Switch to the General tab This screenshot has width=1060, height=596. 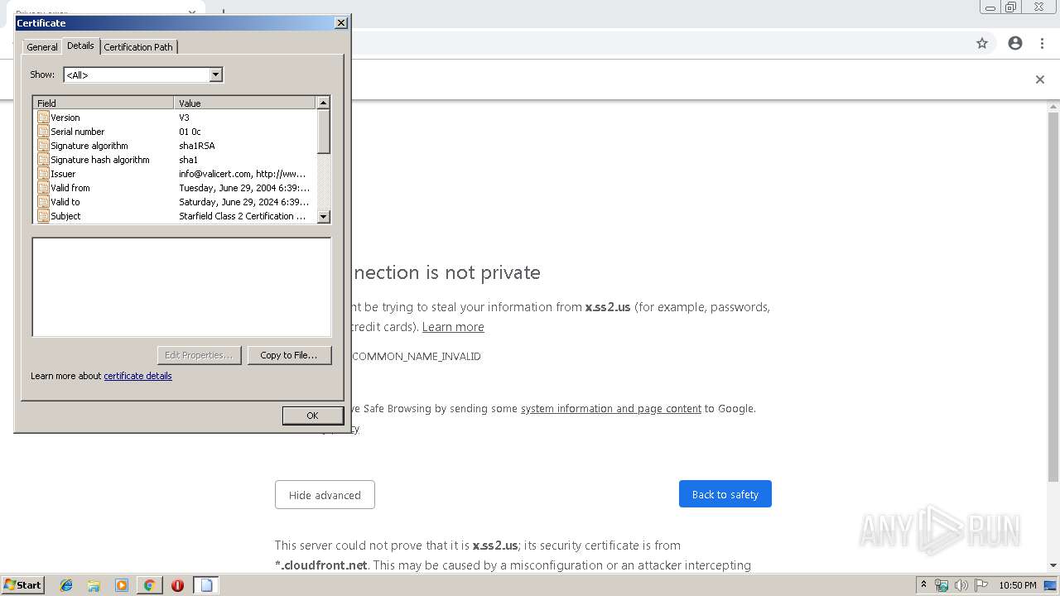[x=42, y=47]
